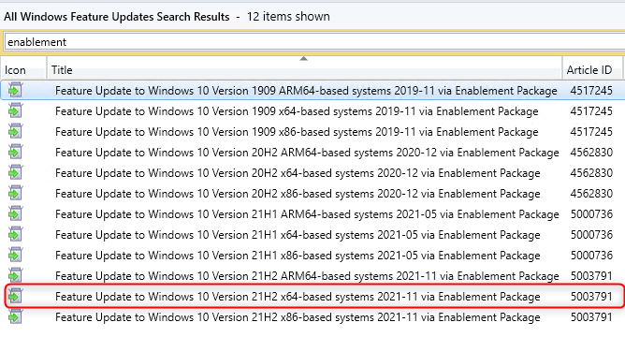
Task: Click the update icon for 20H2 x86-based row
Action: (x=15, y=194)
